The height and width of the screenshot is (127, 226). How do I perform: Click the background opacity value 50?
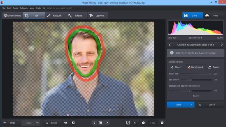pos(215,91)
